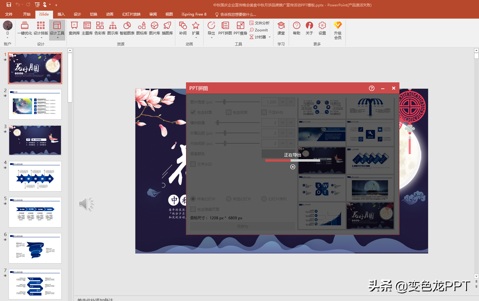Save the presentation from quick access toolbar
The height and width of the screenshot is (301, 479).
pyautogui.click(x=9, y=5)
